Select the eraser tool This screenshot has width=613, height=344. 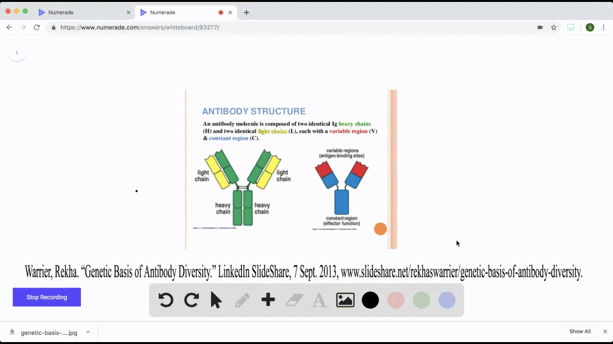click(294, 300)
